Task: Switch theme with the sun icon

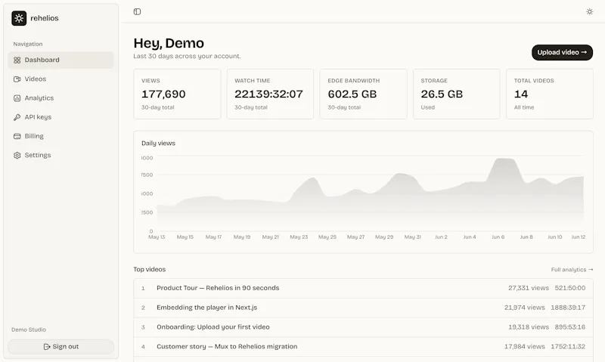Action: point(589,11)
